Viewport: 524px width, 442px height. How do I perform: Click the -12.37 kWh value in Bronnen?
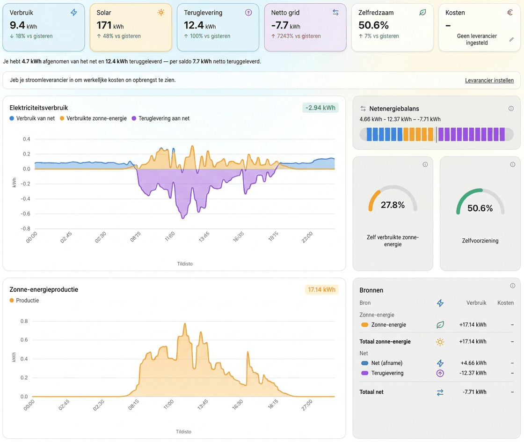coord(473,373)
